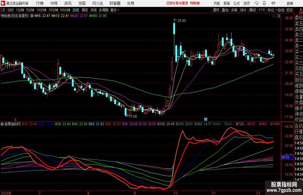Viewport: 303px width, 195px height.
Task: Click the 财 financial event marker
Action: [x=206, y=119]
